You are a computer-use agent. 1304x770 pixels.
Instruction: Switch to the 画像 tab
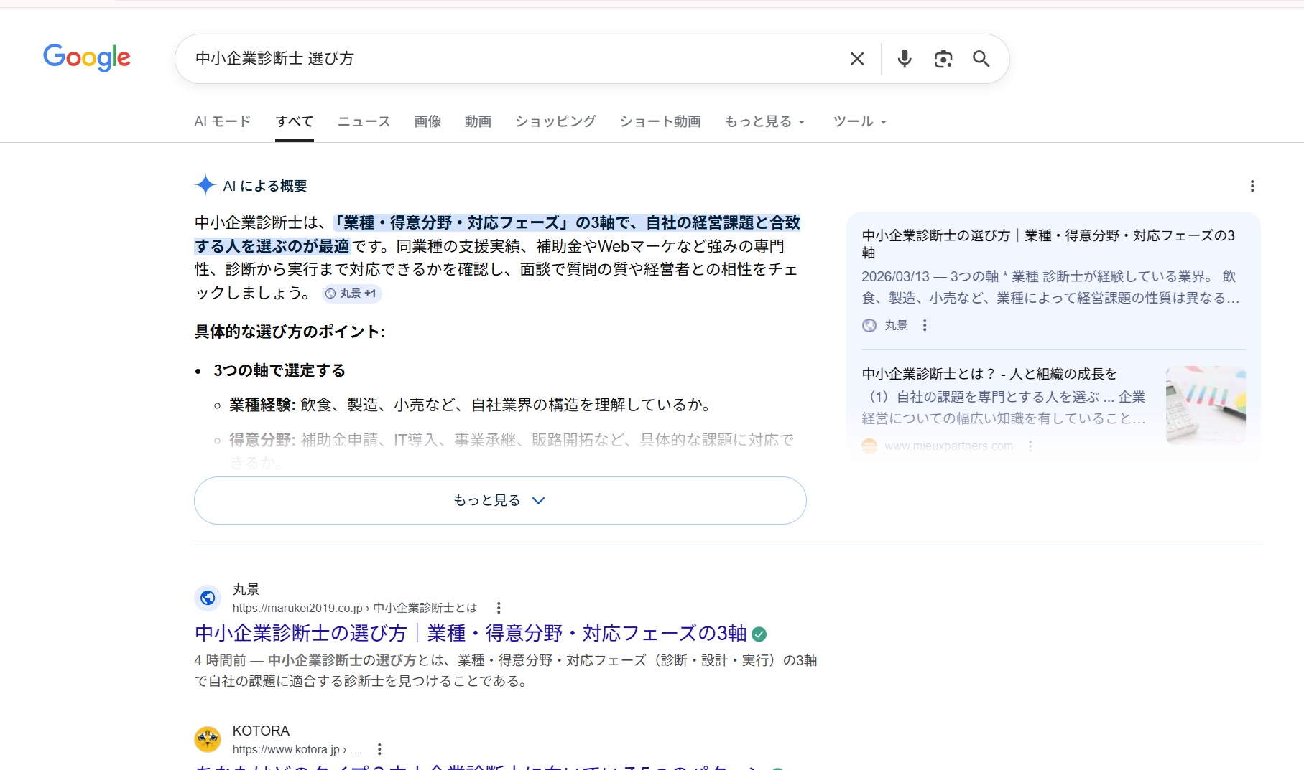coord(427,121)
